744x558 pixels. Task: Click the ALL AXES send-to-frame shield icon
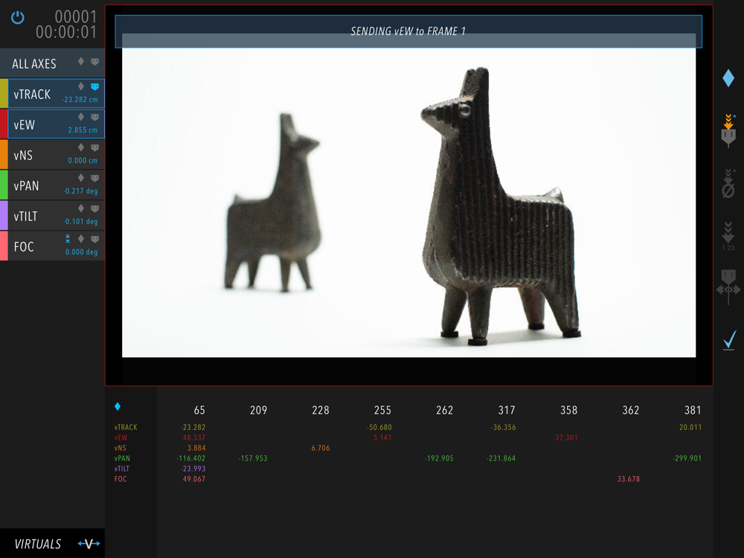(x=95, y=62)
